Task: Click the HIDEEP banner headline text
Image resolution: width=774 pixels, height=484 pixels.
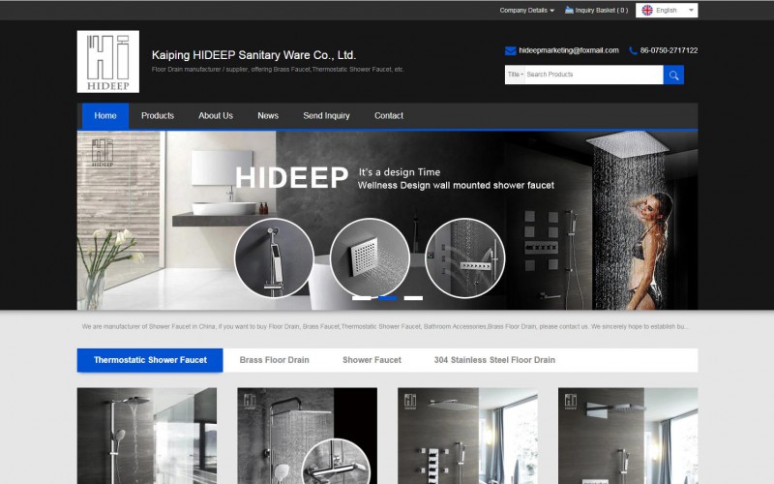Action: pos(292,178)
